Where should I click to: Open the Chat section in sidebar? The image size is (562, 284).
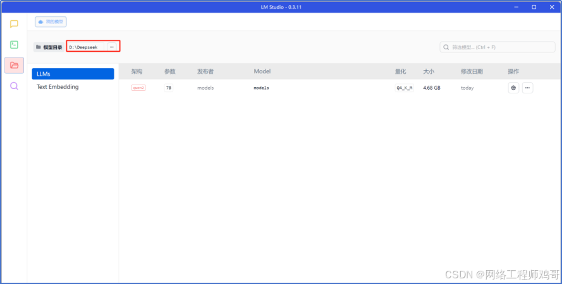14,24
